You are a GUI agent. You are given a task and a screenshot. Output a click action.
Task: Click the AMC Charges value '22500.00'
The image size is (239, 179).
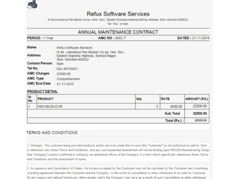(x=64, y=74)
